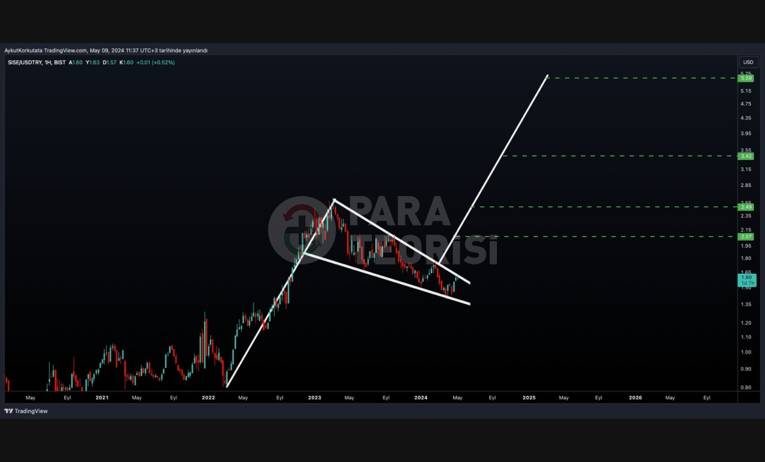
Task: Click the 2022 label on time axis
Action: tap(209, 398)
